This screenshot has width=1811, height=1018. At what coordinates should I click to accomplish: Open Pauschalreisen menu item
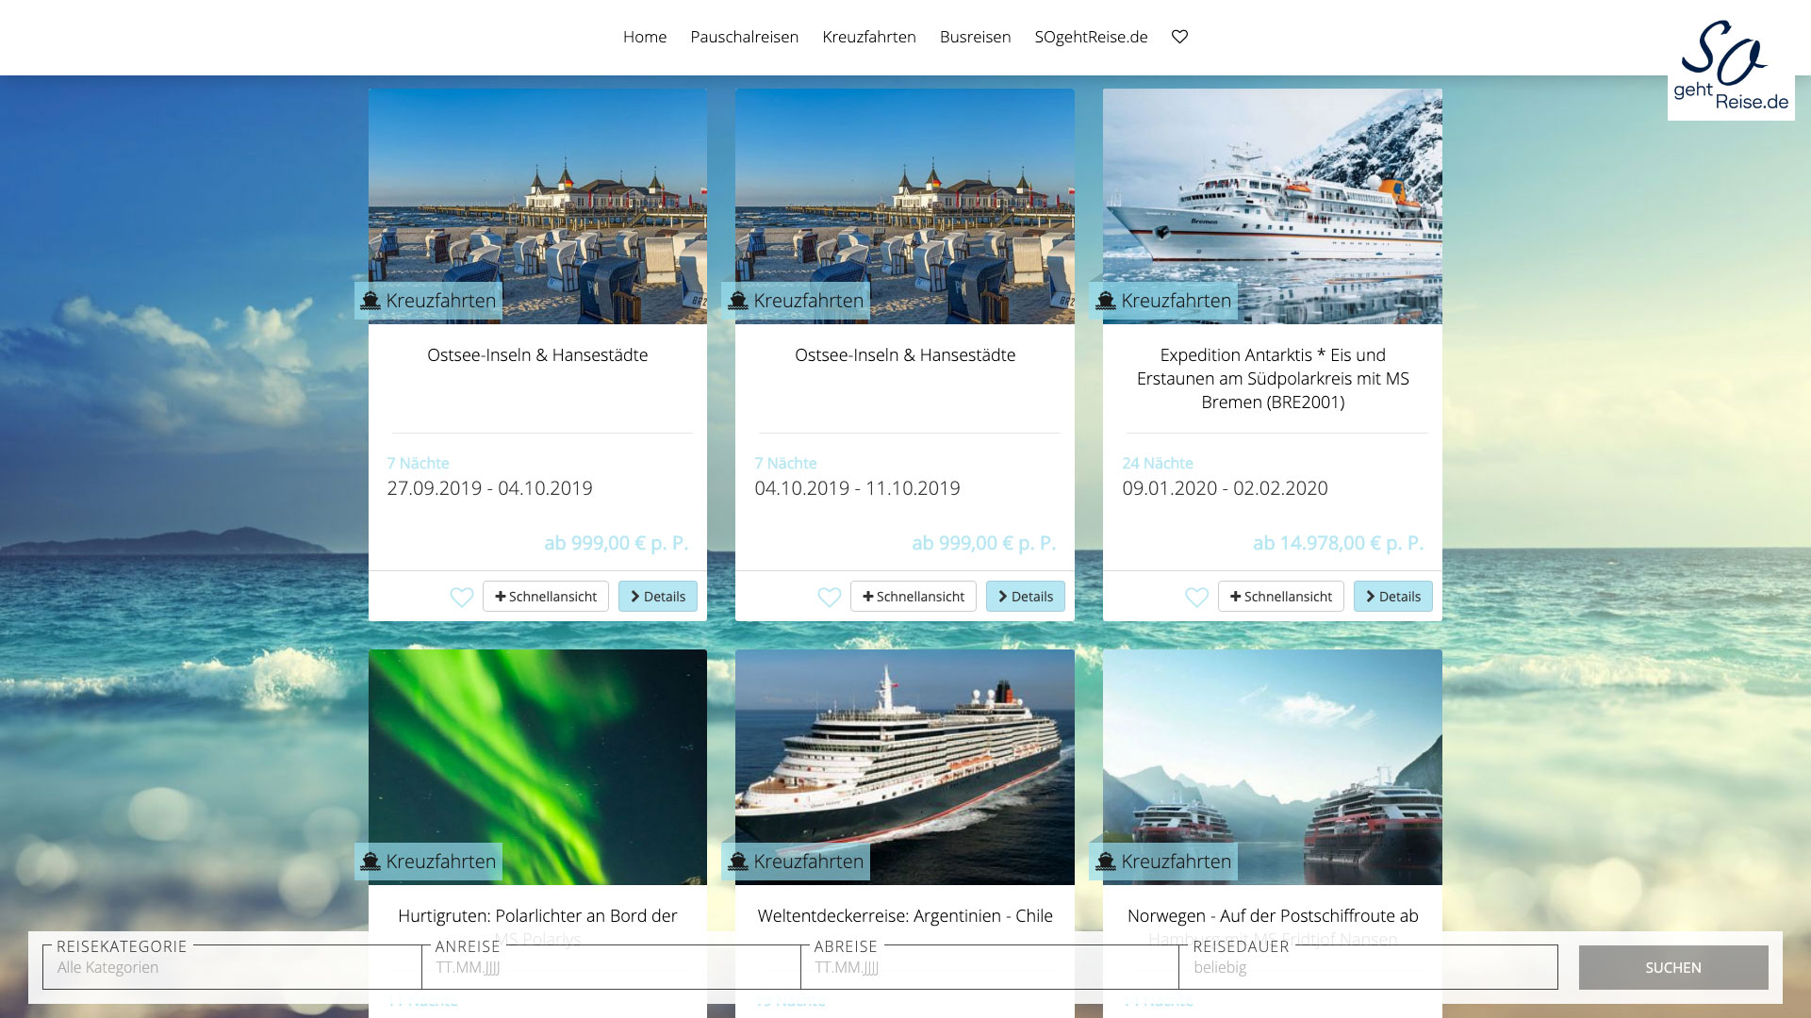(744, 37)
